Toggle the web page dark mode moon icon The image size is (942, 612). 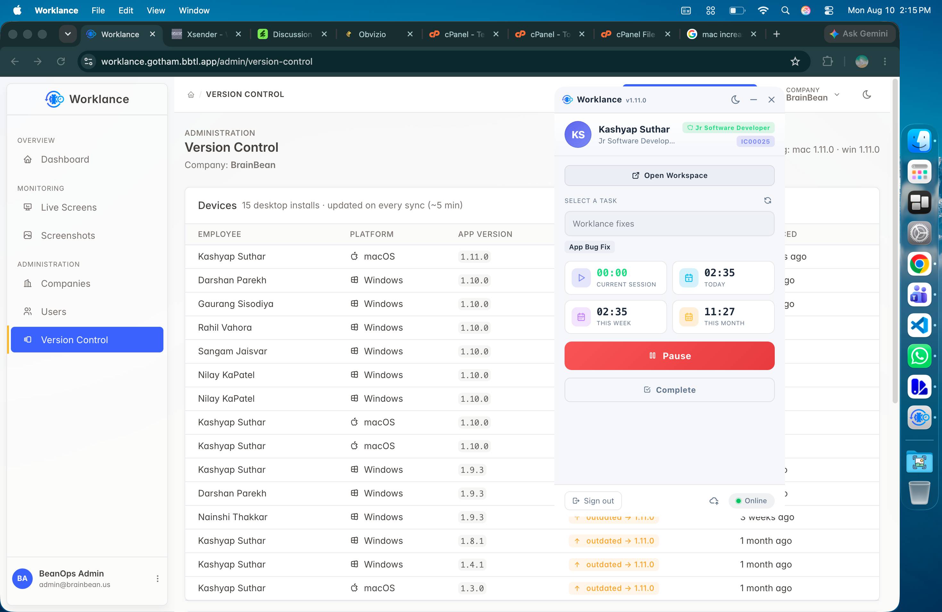click(866, 94)
